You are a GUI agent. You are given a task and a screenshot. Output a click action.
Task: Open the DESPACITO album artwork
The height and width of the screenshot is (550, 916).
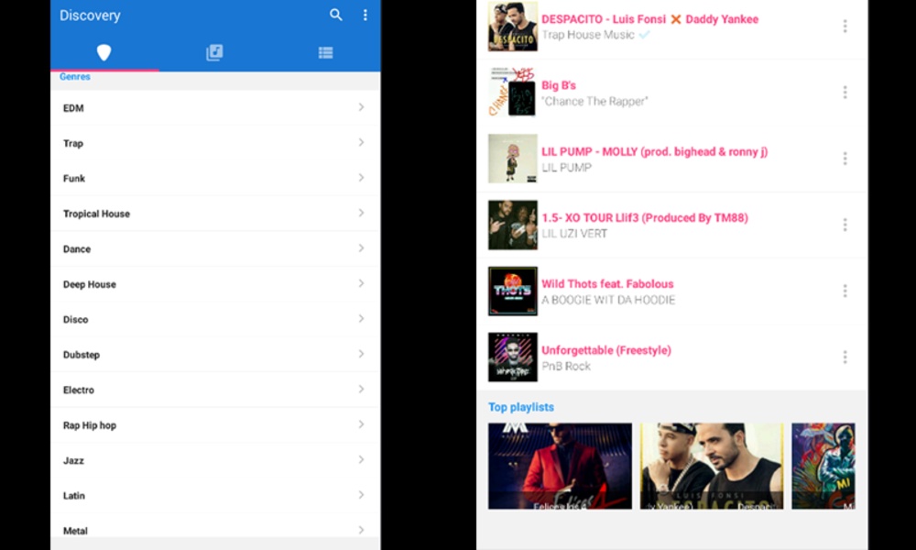click(x=512, y=27)
